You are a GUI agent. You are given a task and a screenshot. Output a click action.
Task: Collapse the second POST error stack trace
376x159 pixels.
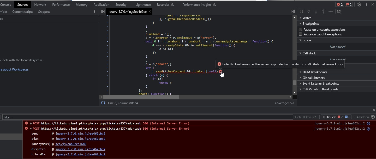pos(31,129)
